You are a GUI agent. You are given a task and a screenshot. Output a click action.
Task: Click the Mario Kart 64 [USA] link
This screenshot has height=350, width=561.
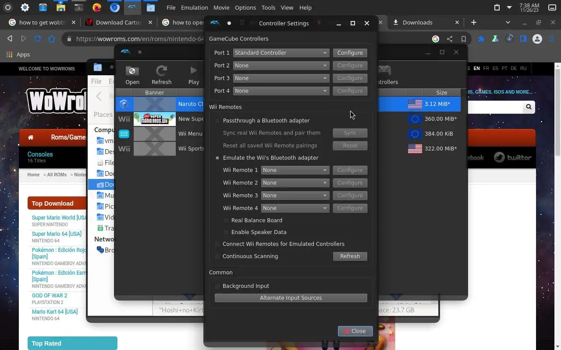pyautogui.click(x=54, y=311)
